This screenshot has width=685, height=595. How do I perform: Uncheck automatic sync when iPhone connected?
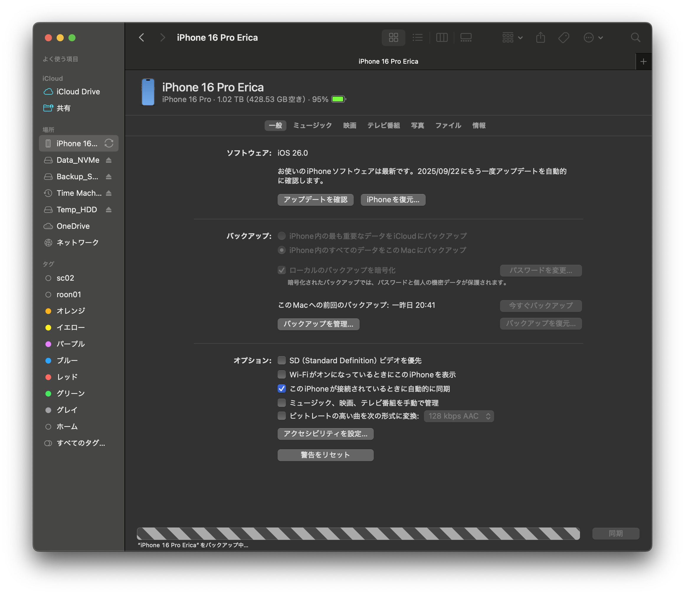pyautogui.click(x=282, y=389)
